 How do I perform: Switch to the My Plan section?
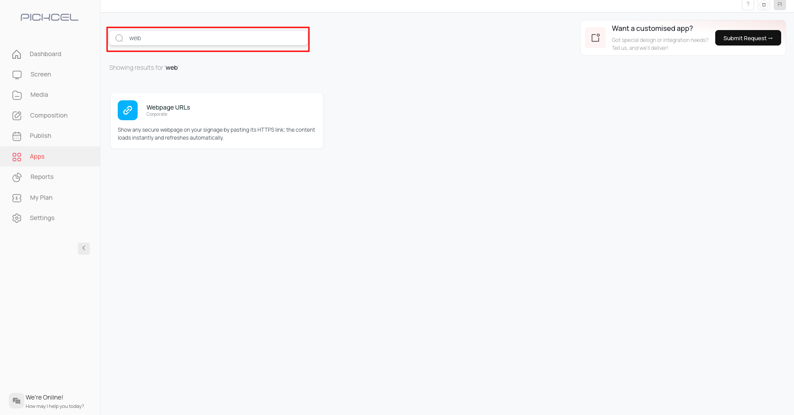(x=41, y=197)
